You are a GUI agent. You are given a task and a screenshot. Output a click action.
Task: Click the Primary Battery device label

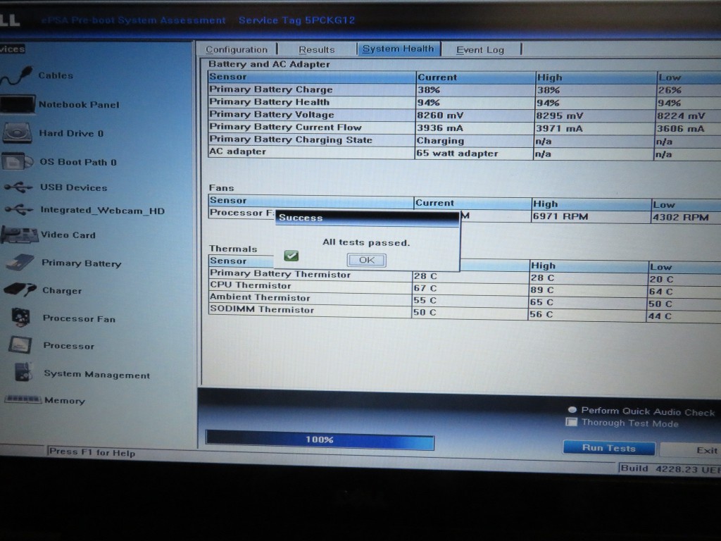(82, 263)
